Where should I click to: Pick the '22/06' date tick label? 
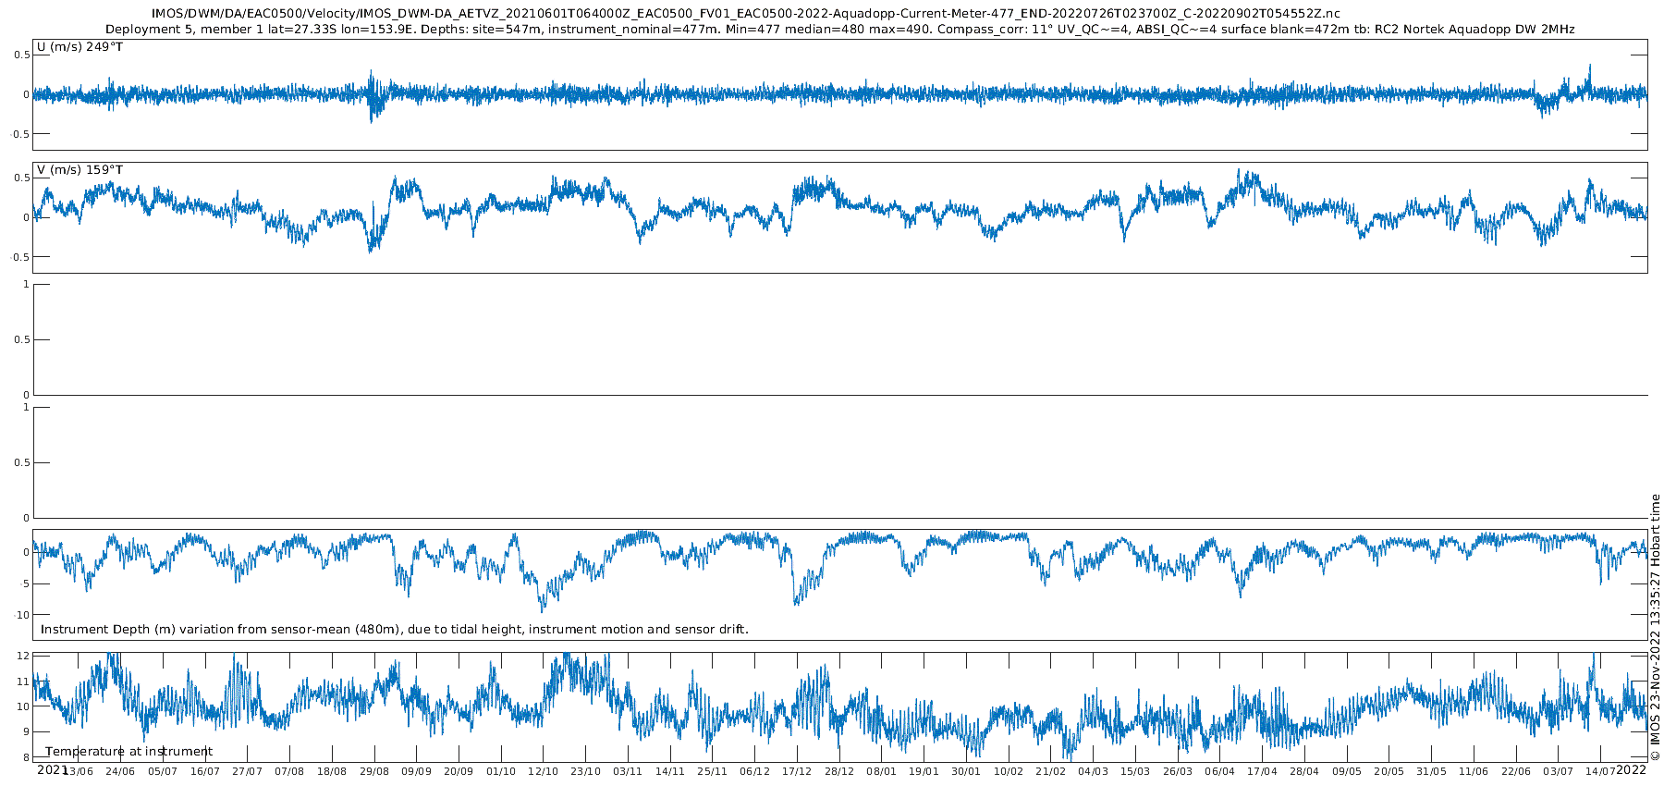[1517, 771]
